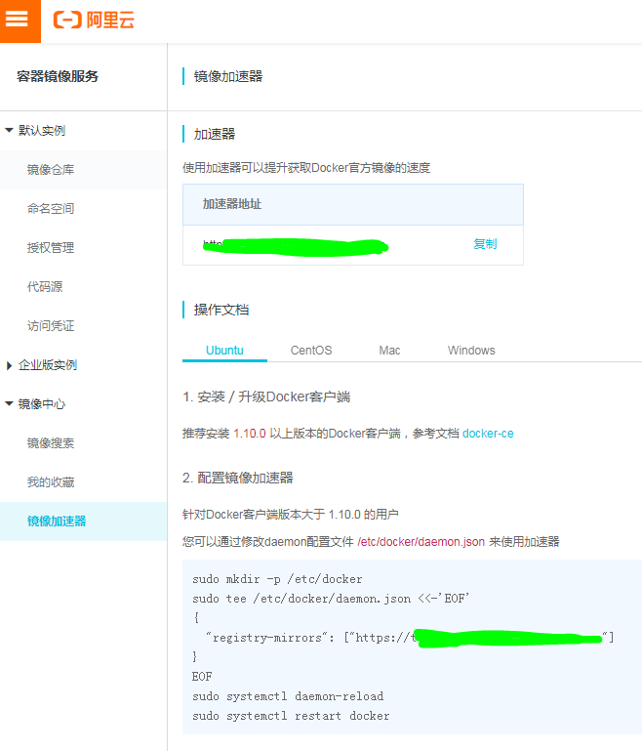Click the Alibaba Cloud logo
Screen dimensions: 642x751
click(94, 21)
